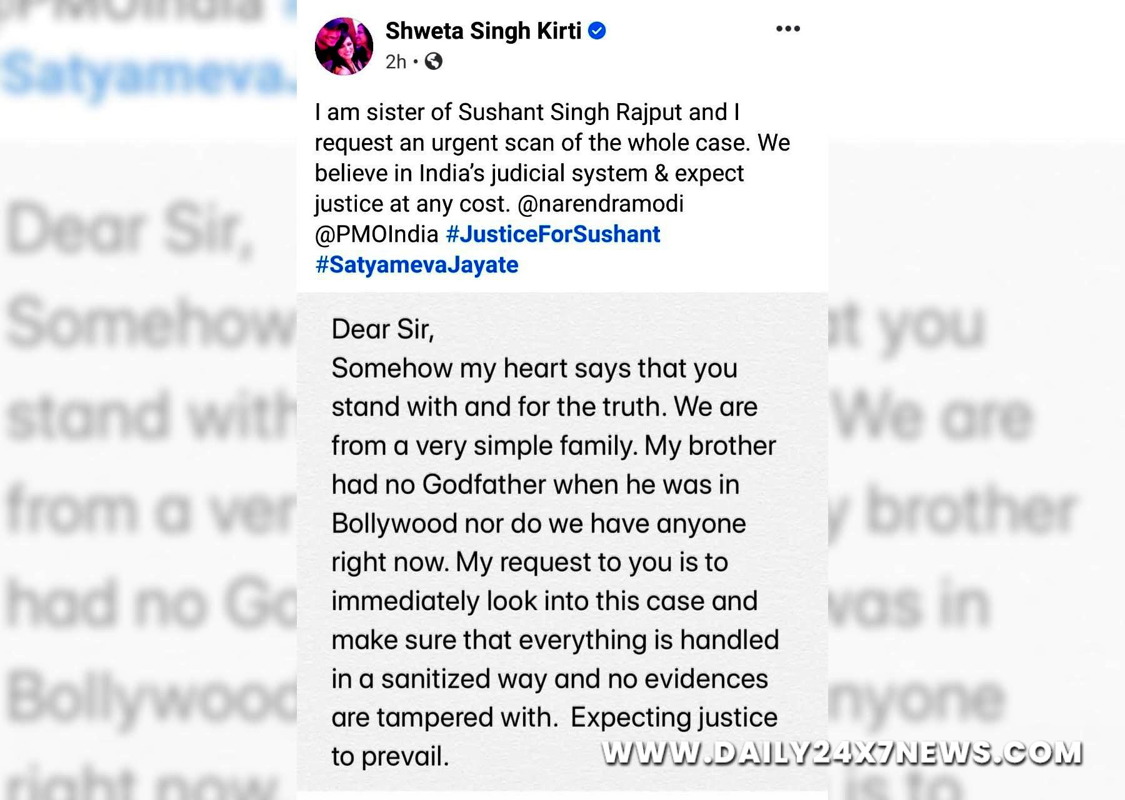Open the three-dot post options menu

point(787,29)
